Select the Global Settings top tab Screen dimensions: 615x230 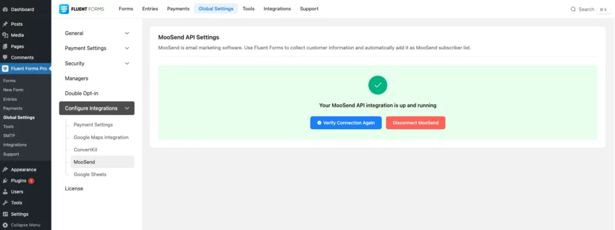pyautogui.click(x=216, y=8)
